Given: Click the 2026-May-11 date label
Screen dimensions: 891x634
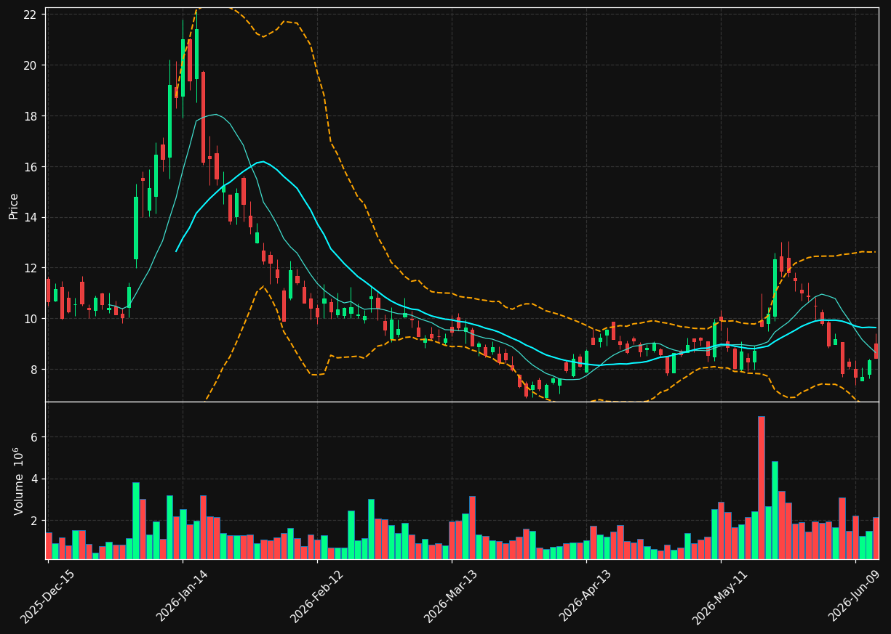Looking at the screenshot, I should pos(720,596).
